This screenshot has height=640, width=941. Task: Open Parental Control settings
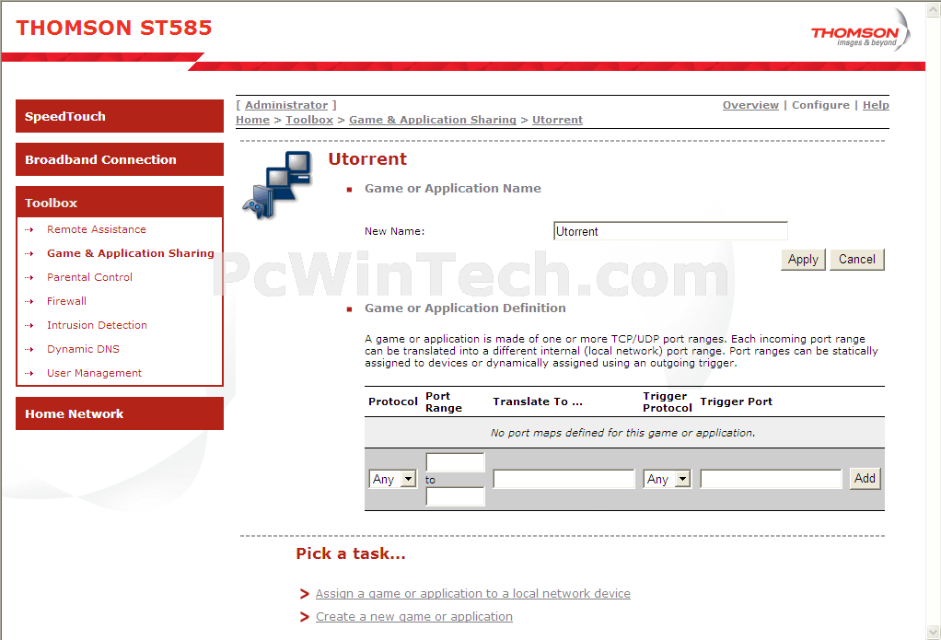tap(89, 277)
